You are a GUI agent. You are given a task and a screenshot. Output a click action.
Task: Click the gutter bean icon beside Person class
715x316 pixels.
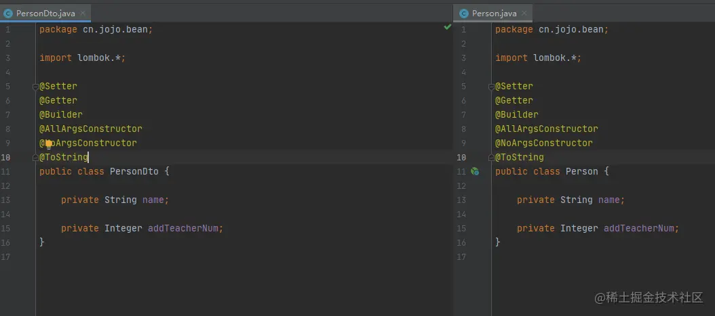tap(475, 171)
